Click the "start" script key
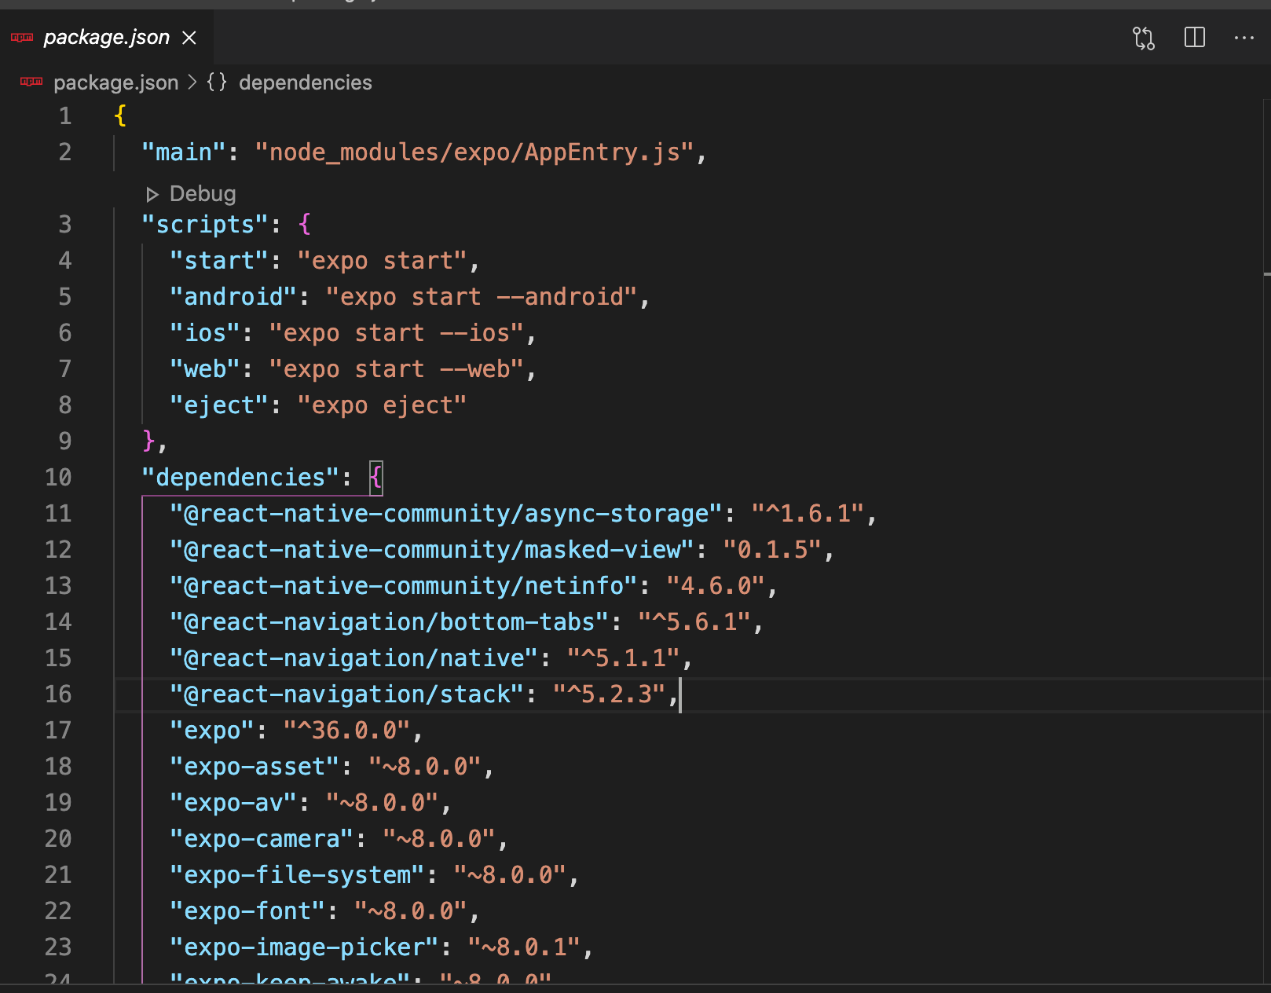 219,260
